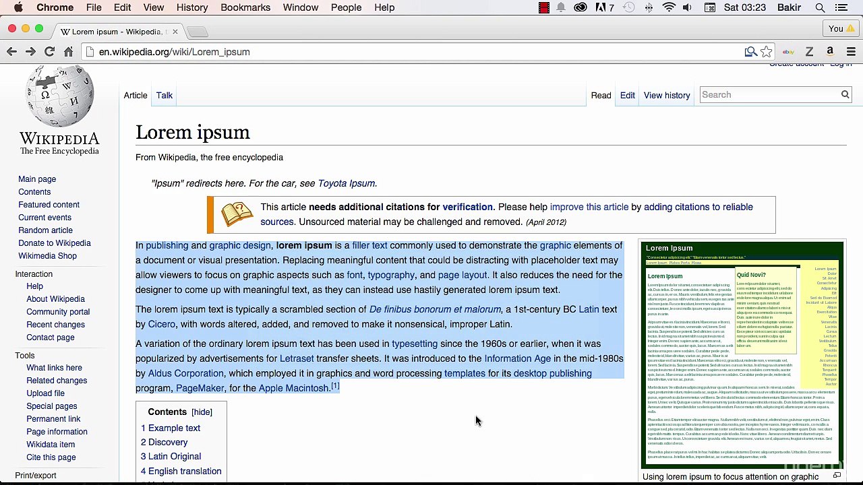Select the Read tab

(x=601, y=95)
